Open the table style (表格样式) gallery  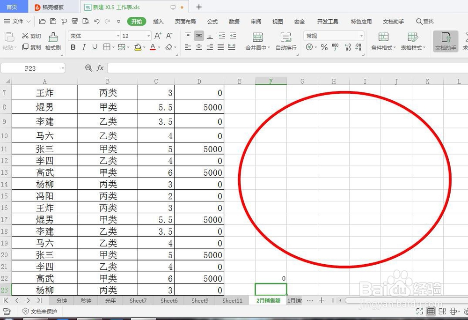click(x=412, y=41)
